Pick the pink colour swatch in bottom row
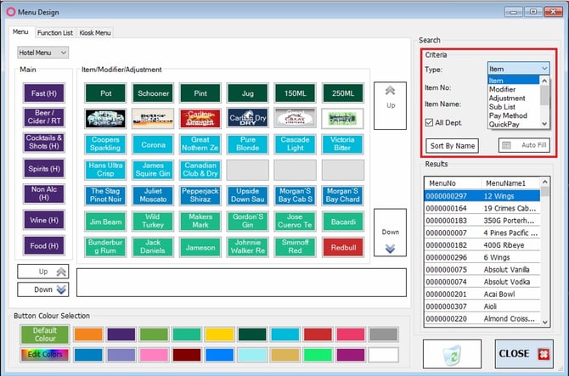 click(154, 355)
